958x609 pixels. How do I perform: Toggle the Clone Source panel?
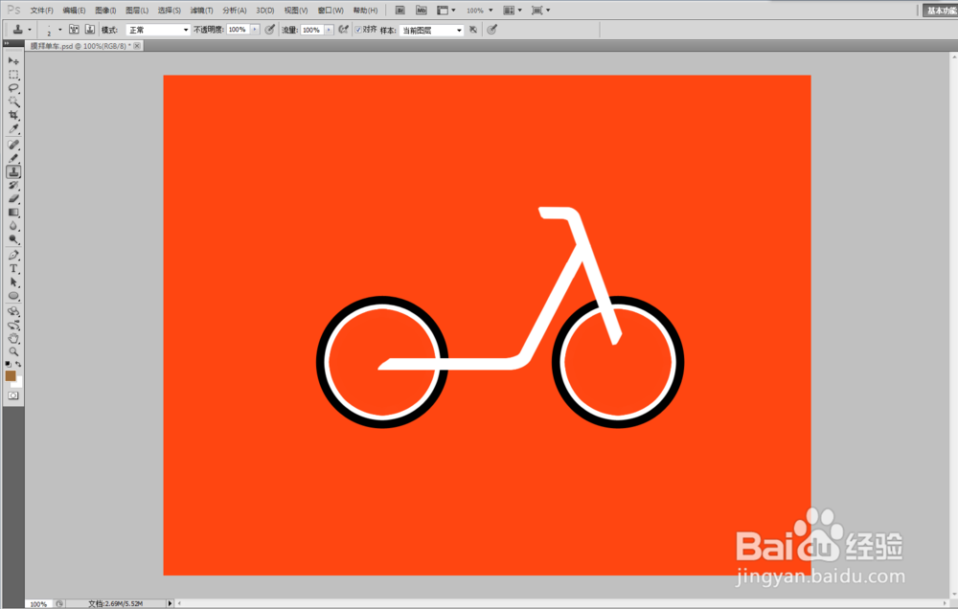90,30
